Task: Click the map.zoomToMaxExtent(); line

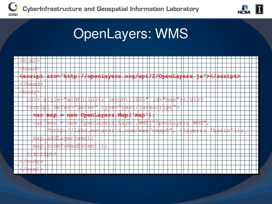Action: [x=70, y=146]
